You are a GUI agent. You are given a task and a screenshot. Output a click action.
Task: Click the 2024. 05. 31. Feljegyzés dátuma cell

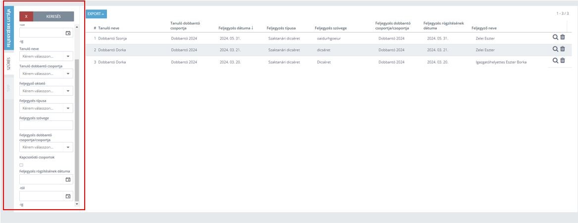point(230,38)
